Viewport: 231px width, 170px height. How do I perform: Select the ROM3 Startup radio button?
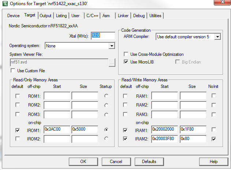(x=106, y=115)
